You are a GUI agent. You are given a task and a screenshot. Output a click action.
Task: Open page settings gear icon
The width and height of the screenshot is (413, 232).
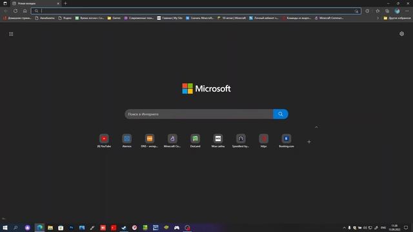coord(401,34)
